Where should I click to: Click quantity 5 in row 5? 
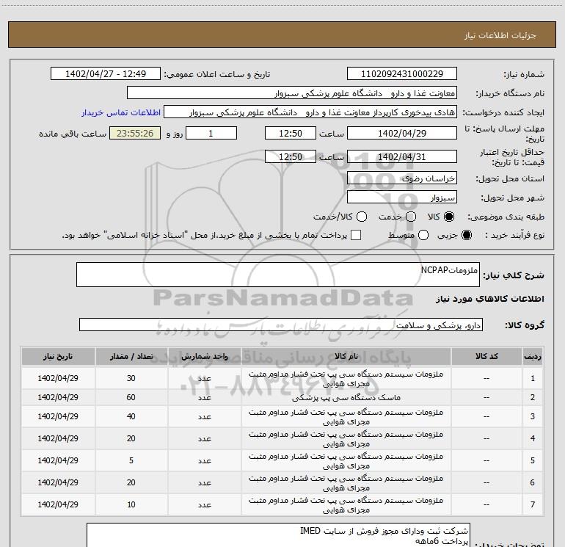click(131, 460)
